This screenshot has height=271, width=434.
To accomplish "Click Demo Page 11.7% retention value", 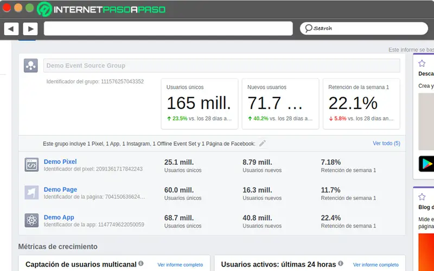I will (330, 190).
